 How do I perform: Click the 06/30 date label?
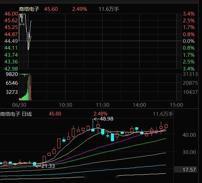[x=19, y=105]
